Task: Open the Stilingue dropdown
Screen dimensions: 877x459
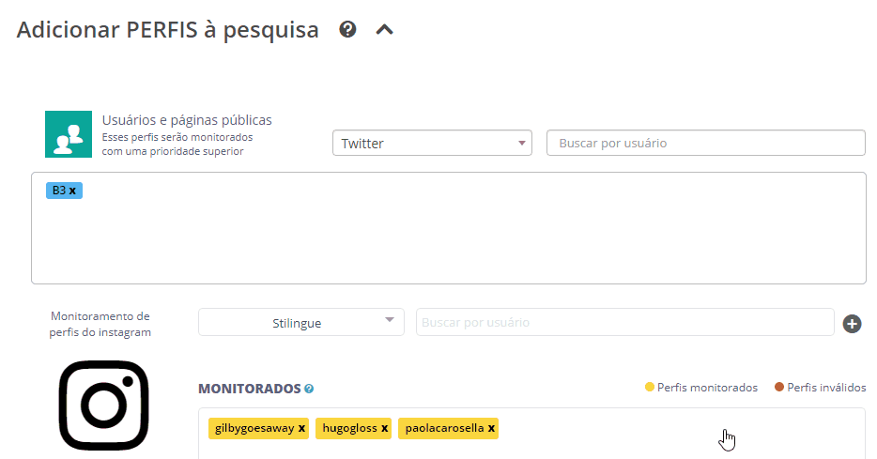Action: click(300, 323)
